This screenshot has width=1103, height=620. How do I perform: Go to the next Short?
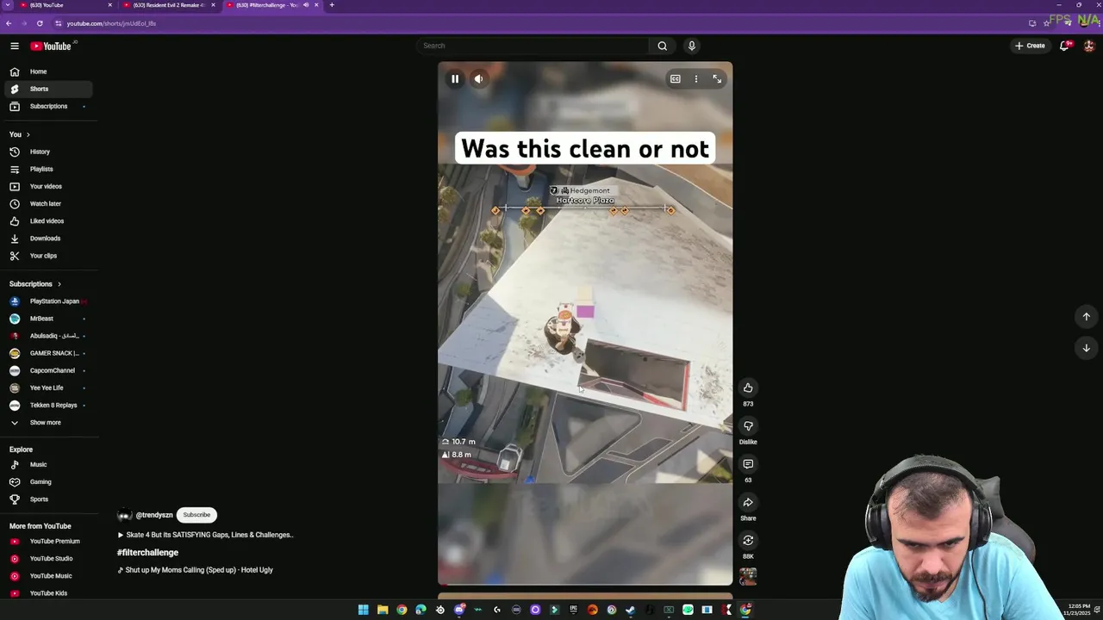[x=1086, y=348]
